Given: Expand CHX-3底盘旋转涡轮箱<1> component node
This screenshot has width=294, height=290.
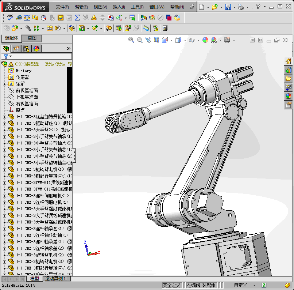Looking at the screenshot, I should [4, 117].
